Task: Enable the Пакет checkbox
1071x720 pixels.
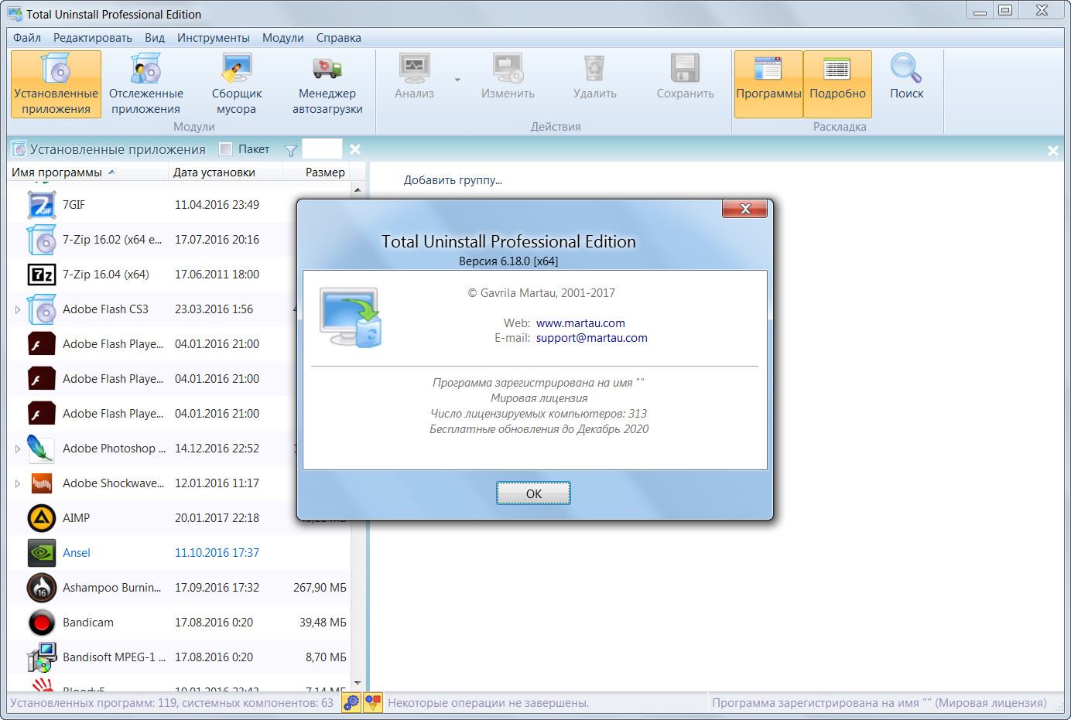Action: click(226, 149)
